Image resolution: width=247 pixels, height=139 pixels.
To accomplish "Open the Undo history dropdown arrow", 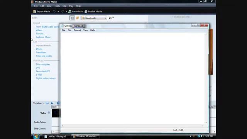I will 58,12.
